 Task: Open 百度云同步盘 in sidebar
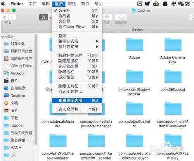click(18, 51)
